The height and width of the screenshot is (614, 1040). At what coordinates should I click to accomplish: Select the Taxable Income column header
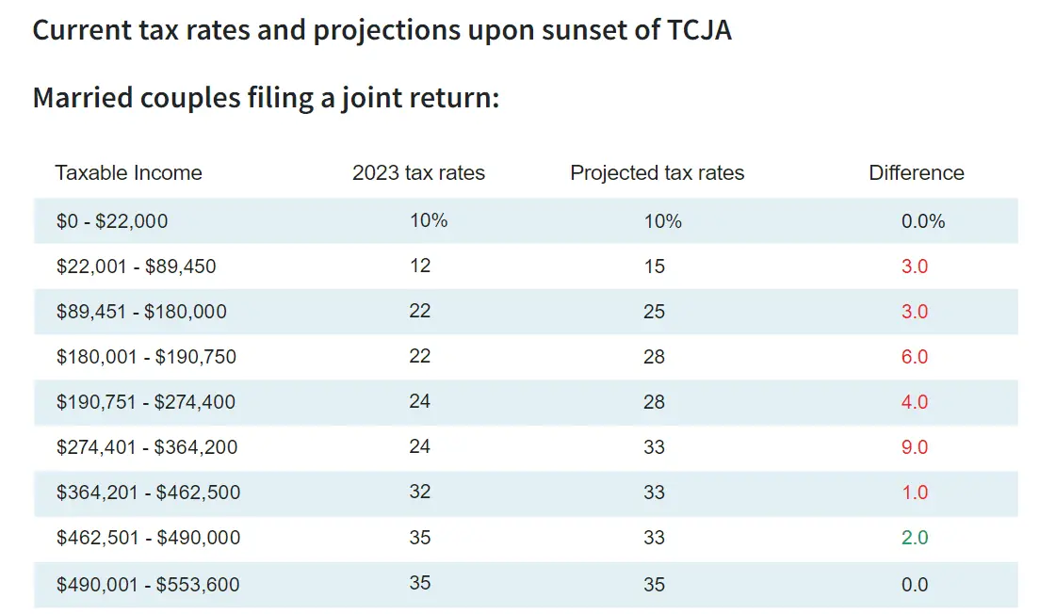(x=128, y=173)
